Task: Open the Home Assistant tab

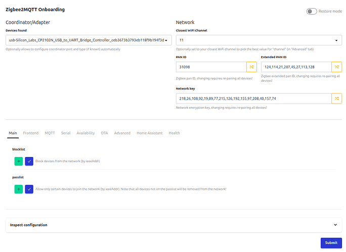Action: pyautogui.click(x=150, y=133)
